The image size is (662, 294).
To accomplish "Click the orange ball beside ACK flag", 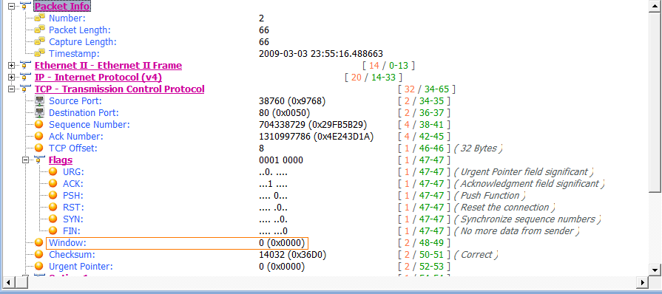I will 53,183.
